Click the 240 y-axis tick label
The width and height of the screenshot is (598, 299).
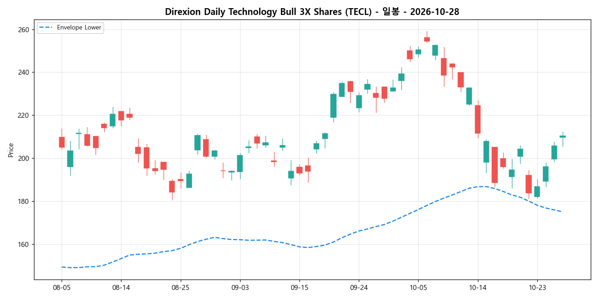(23, 72)
